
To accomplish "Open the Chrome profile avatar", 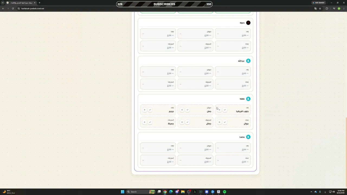I will (339, 8).
